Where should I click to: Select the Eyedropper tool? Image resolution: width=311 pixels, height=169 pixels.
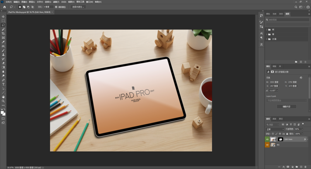(3, 42)
